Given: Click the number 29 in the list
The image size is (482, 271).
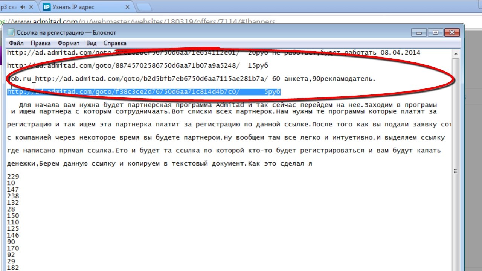Looking at the screenshot, I should [11, 262].
